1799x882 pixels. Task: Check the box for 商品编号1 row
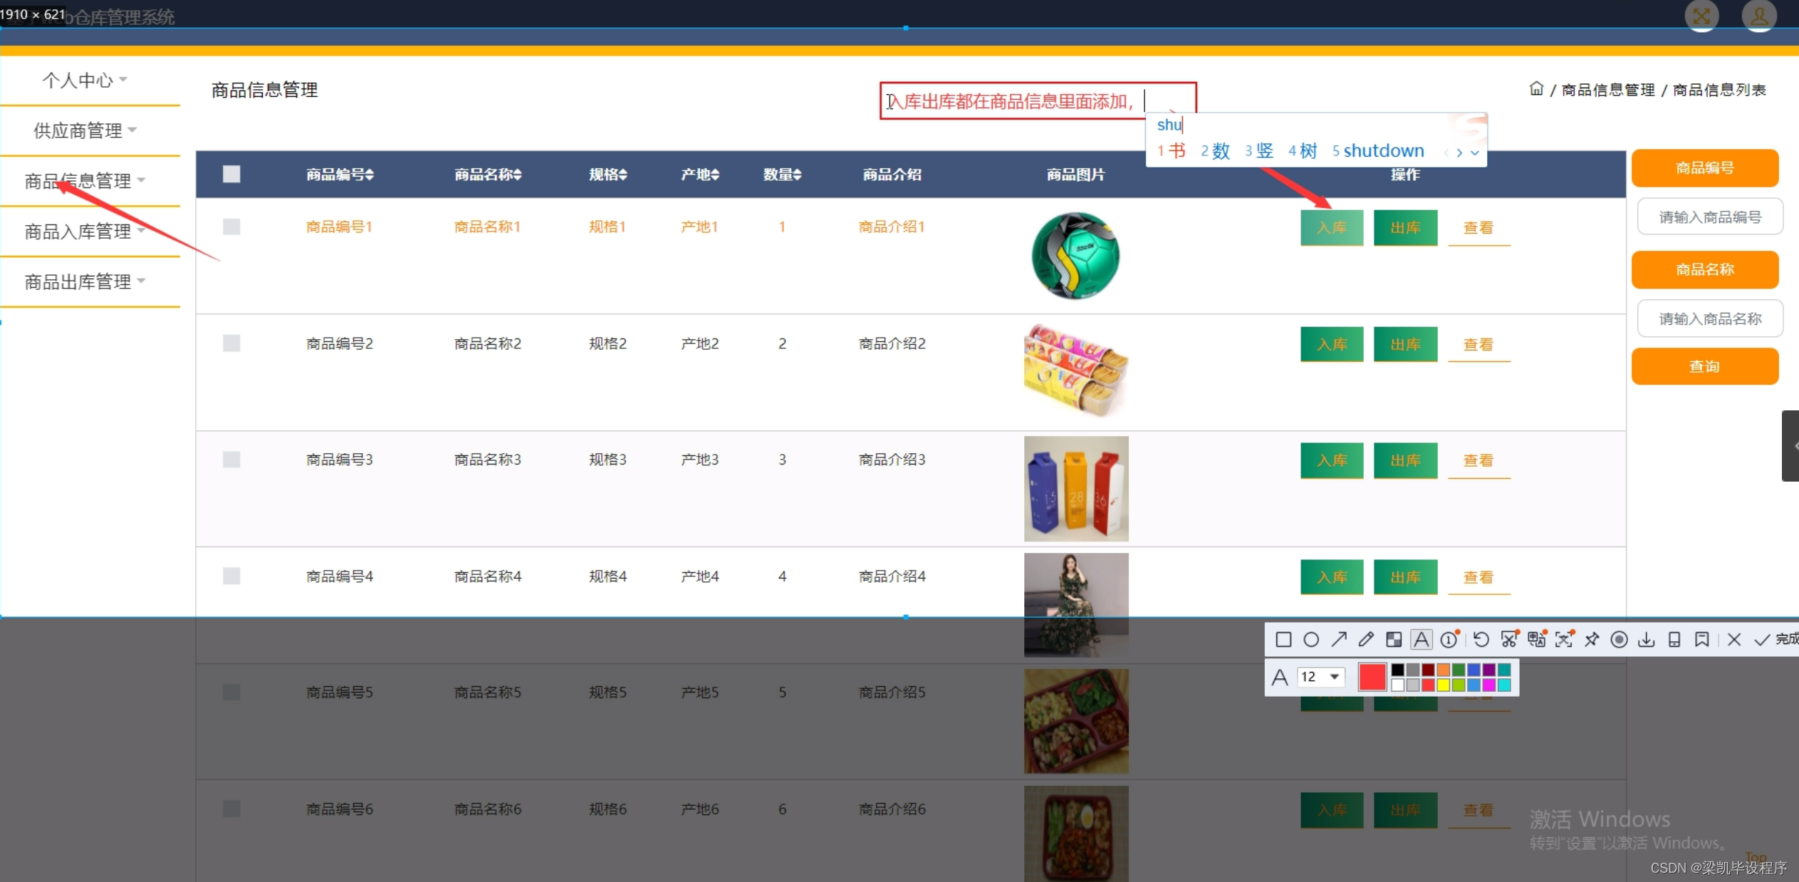point(231,227)
